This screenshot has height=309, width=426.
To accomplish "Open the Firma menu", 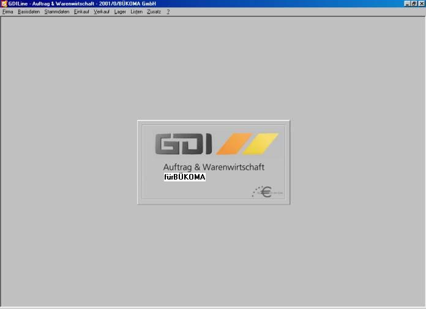I will coord(8,12).
